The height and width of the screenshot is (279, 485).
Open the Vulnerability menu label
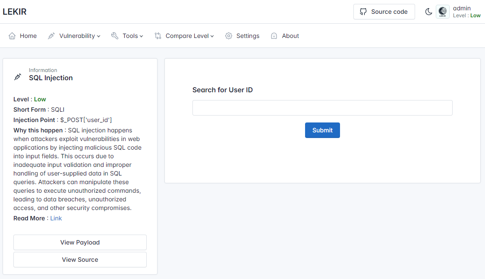click(x=77, y=36)
